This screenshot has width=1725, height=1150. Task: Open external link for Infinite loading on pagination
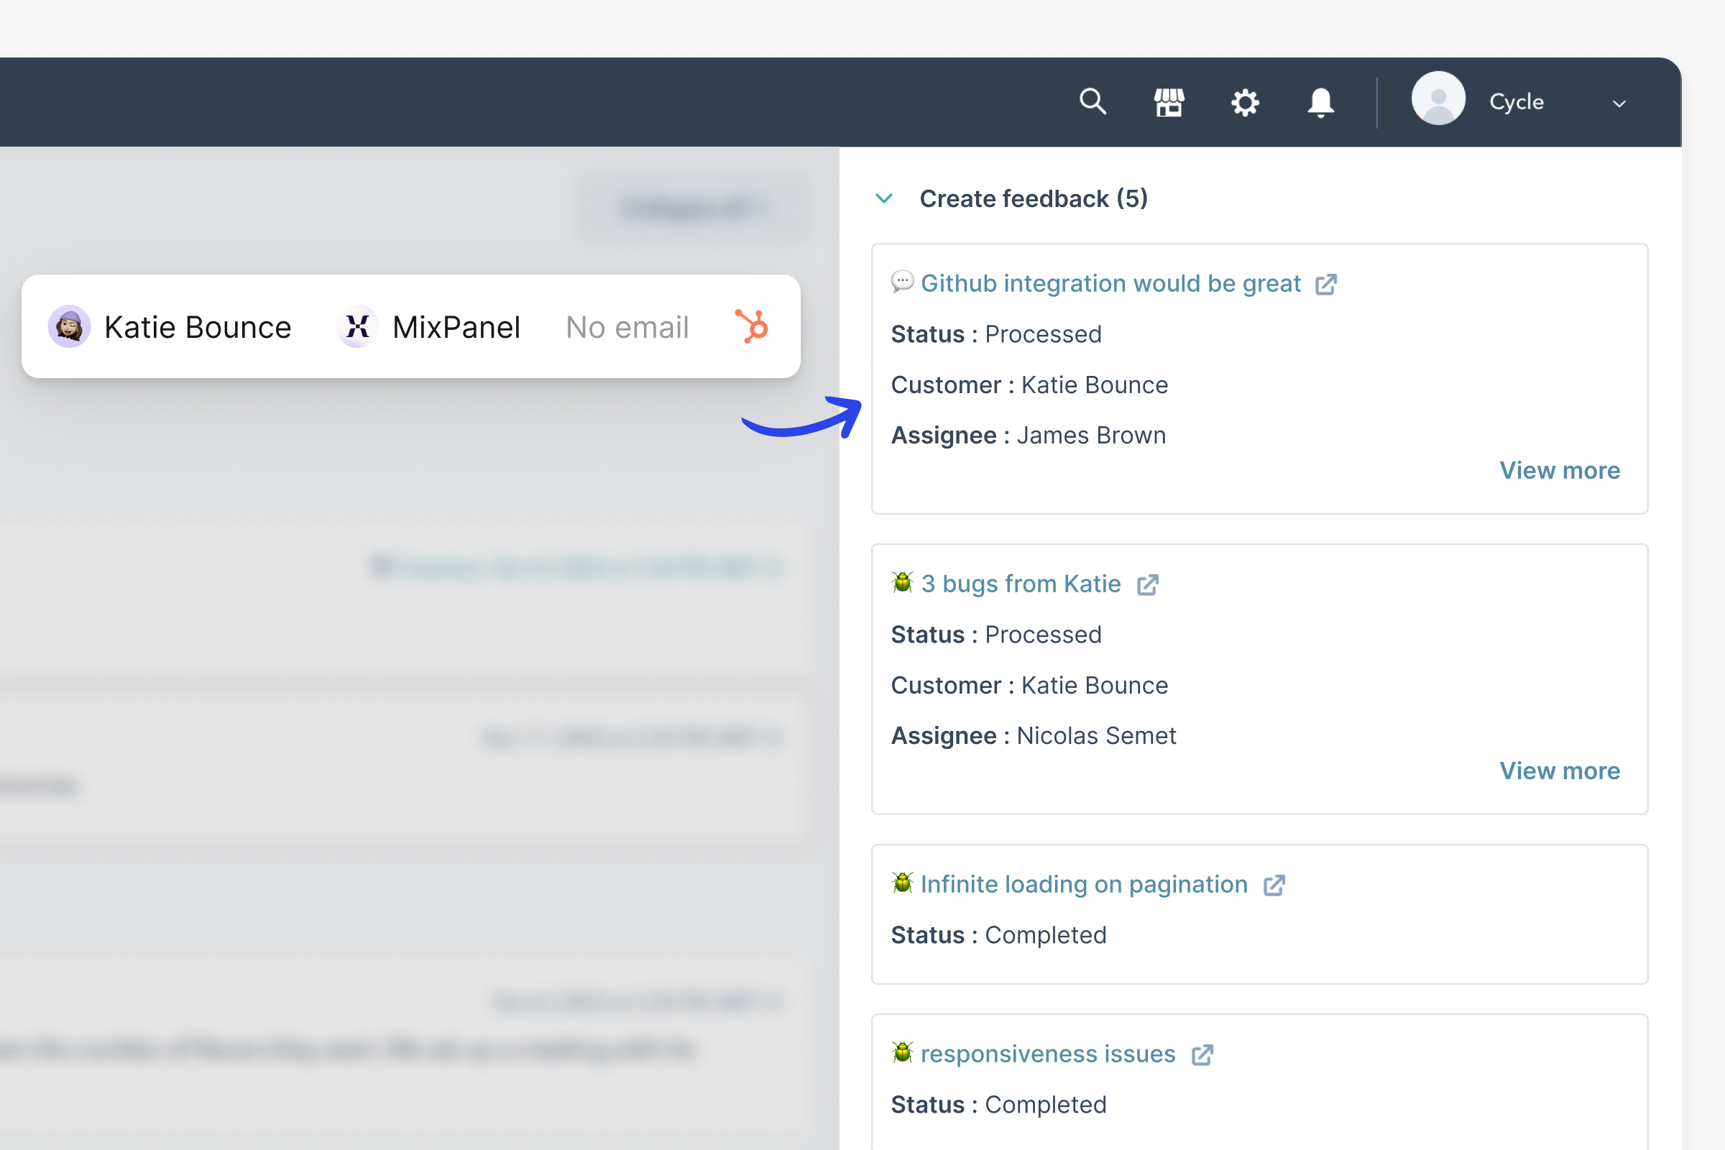[x=1274, y=886]
